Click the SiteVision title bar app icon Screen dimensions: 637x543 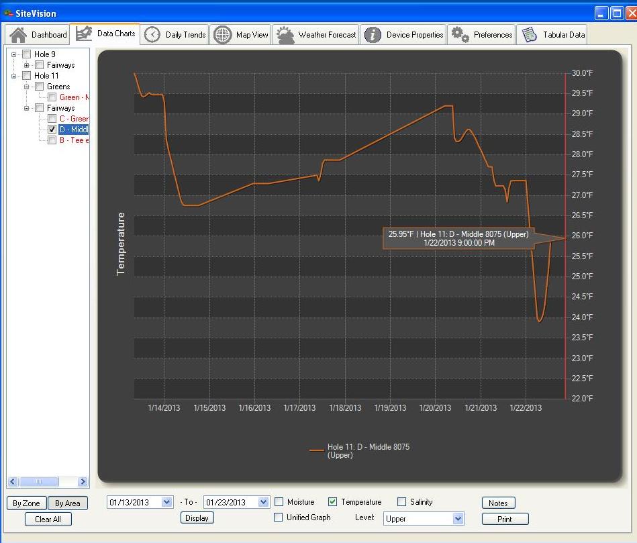tap(8, 13)
